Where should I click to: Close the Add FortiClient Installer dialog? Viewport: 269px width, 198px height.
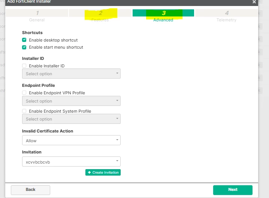point(254,2)
